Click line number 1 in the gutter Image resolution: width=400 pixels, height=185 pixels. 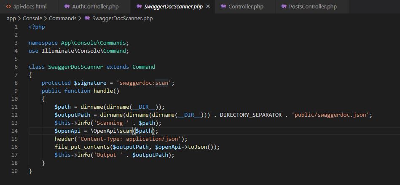pos(16,27)
